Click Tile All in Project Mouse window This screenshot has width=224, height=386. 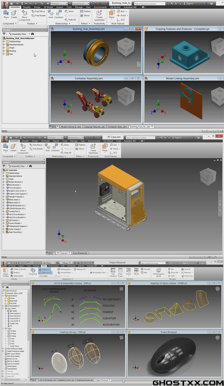(136, 271)
